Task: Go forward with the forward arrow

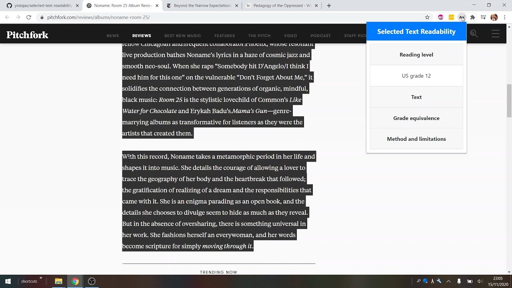Action: (18, 17)
